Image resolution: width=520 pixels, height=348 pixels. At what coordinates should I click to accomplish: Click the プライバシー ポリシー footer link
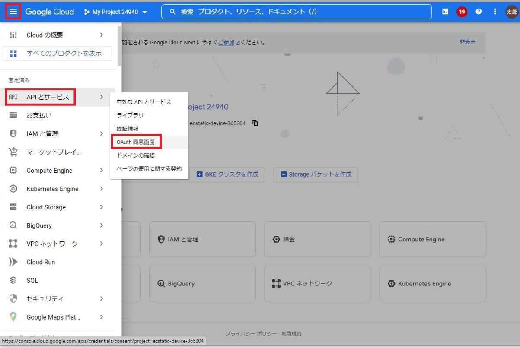click(251, 334)
